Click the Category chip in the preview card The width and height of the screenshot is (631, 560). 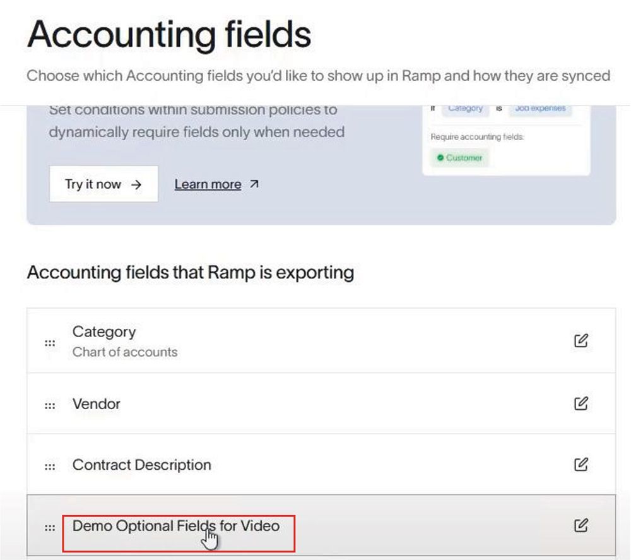pos(465,109)
